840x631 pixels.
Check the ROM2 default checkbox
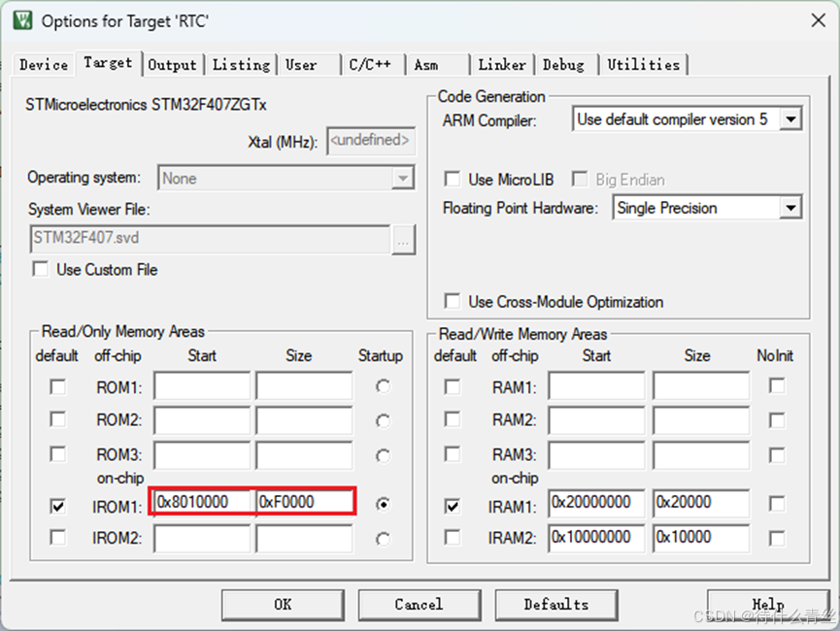tap(58, 419)
